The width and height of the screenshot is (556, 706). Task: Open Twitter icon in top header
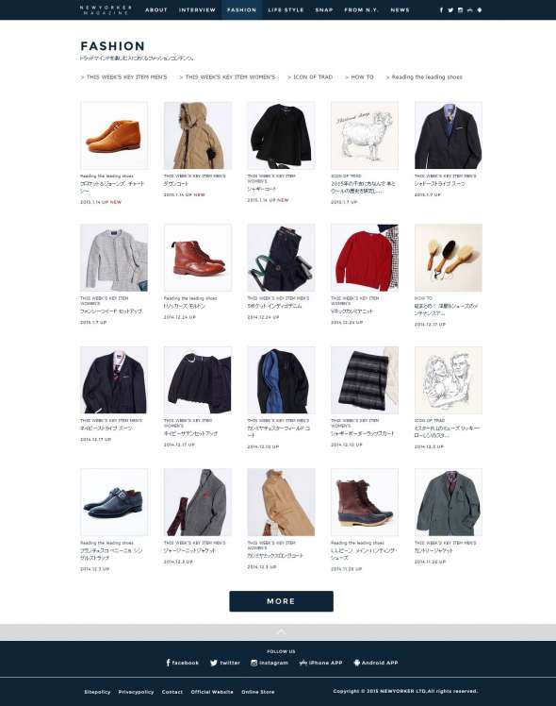click(x=450, y=9)
